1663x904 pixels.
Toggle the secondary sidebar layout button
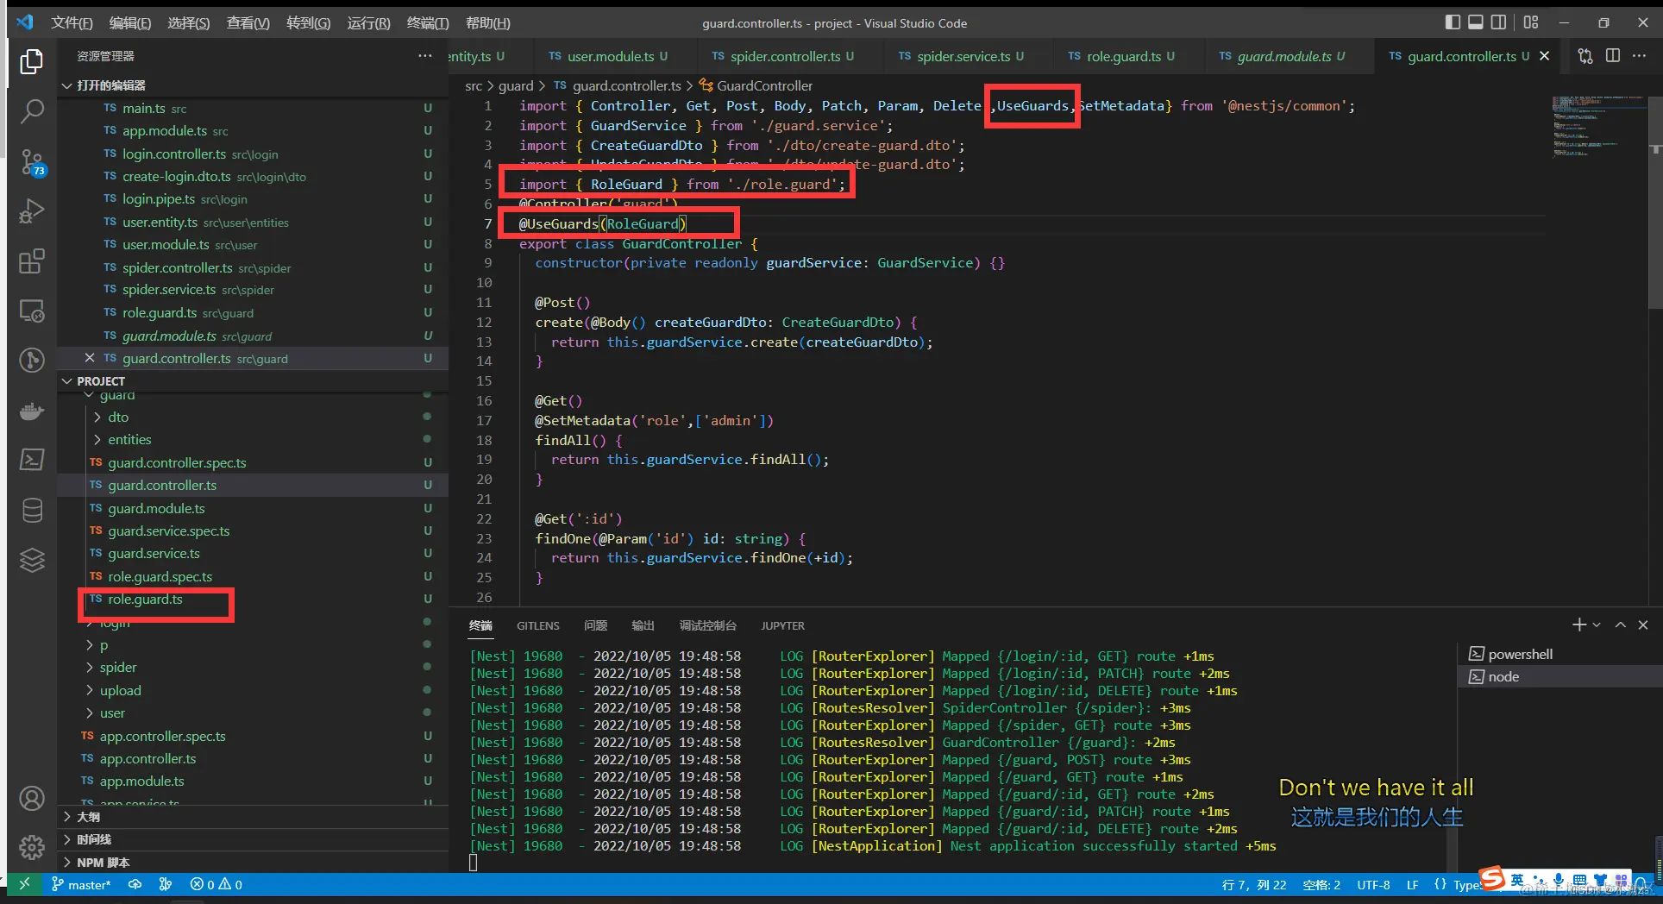(x=1499, y=22)
